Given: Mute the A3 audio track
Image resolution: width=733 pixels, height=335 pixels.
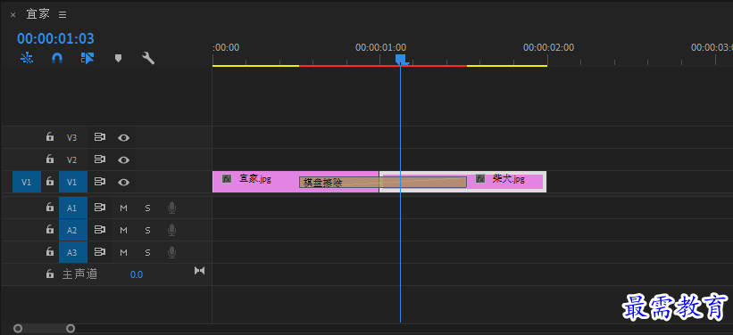Looking at the screenshot, I should [123, 253].
